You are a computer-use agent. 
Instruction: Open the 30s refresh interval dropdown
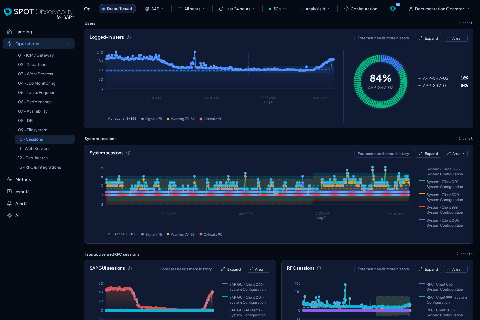(x=277, y=9)
